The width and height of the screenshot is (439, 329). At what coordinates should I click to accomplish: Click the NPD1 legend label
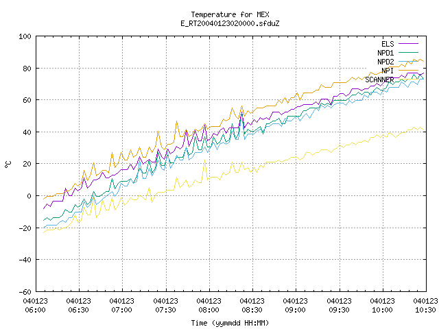(385, 53)
